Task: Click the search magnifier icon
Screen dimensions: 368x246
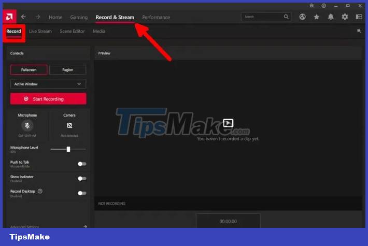Action: 286,17
